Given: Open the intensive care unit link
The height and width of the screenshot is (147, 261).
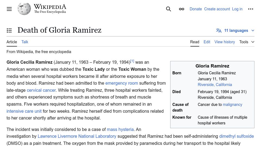Looking at the screenshot, I should (x=24, y=111).
